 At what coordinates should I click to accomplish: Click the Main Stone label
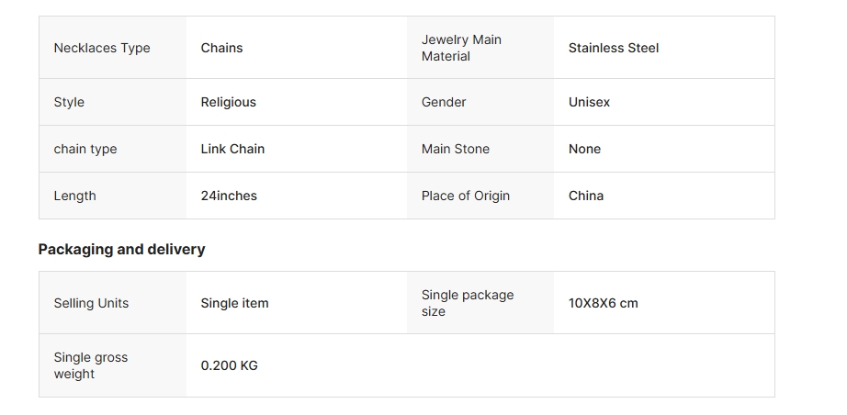coord(456,149)
